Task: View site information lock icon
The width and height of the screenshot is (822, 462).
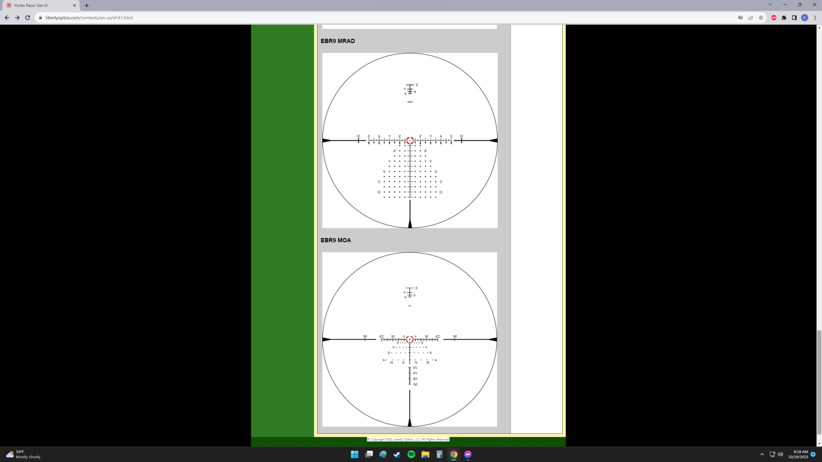Action: pos(40,18)
